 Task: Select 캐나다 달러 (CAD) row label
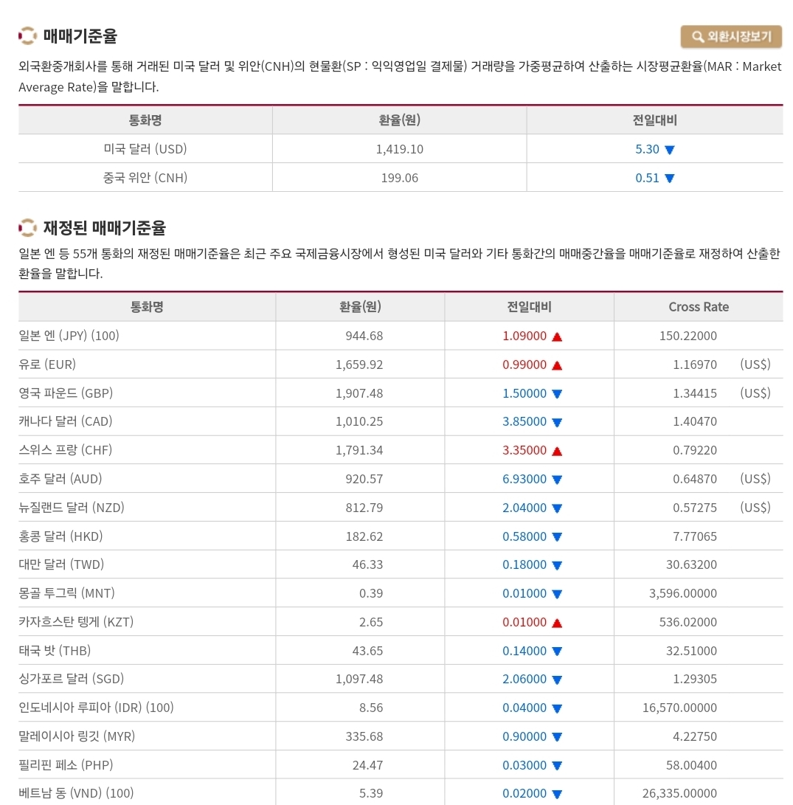(66, 421)
